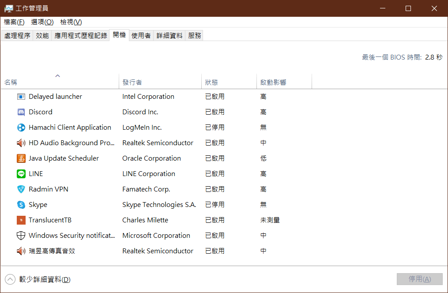This screenshot has width=448, height=293.
Task: Click the 瑞昱高傳真音效 speaker icon
Action: 21,251
